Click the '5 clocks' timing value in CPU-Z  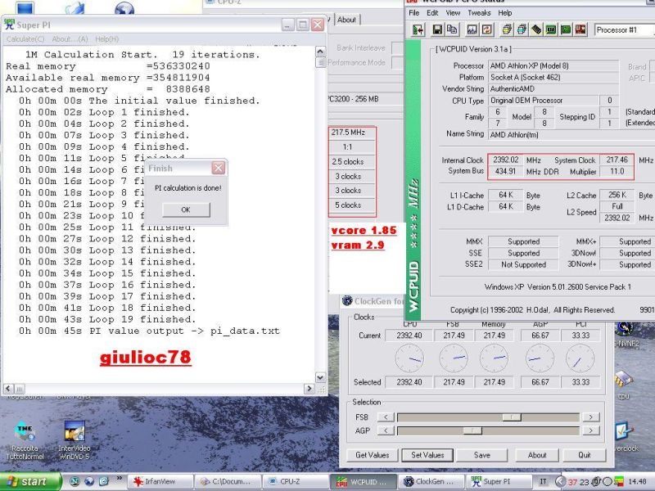(x=348, y=205)
